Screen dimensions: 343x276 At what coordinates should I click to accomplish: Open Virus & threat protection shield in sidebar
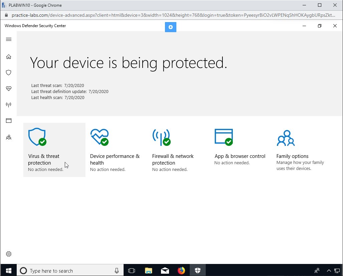(9, 73)
